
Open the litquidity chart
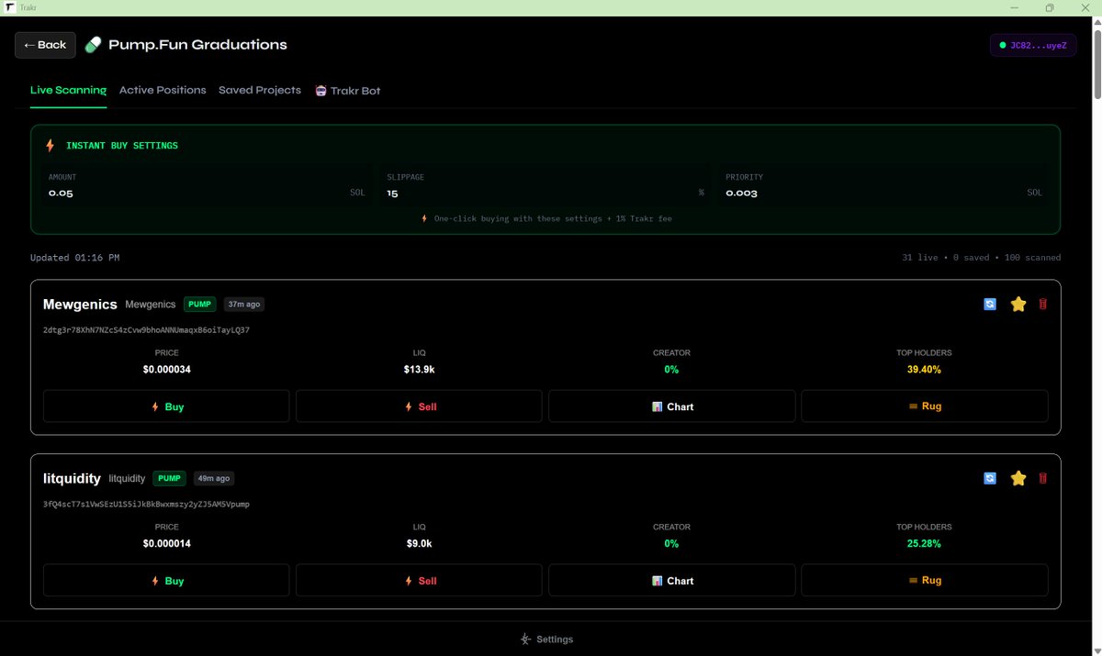click(x=672, y=581)
